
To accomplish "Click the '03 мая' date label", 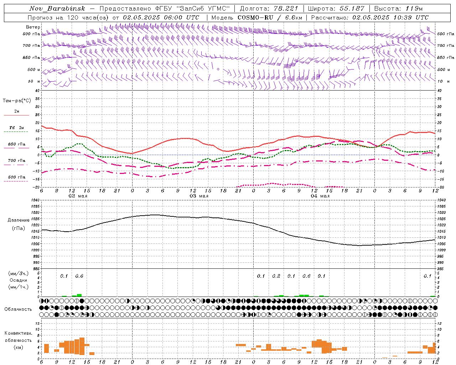I will (199, 196).
